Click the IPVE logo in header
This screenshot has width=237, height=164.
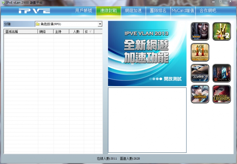pyautogui.click(x=34, y=11)
